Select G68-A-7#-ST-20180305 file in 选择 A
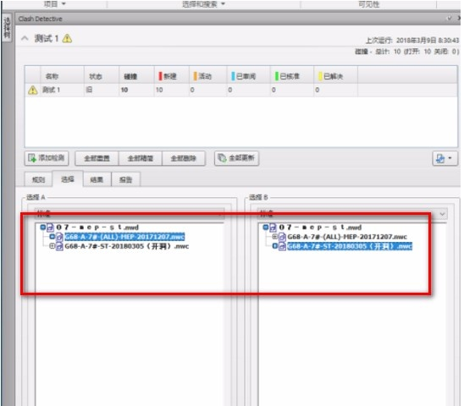The width and height of the screenshot is (464, 406). click(127, 246)
